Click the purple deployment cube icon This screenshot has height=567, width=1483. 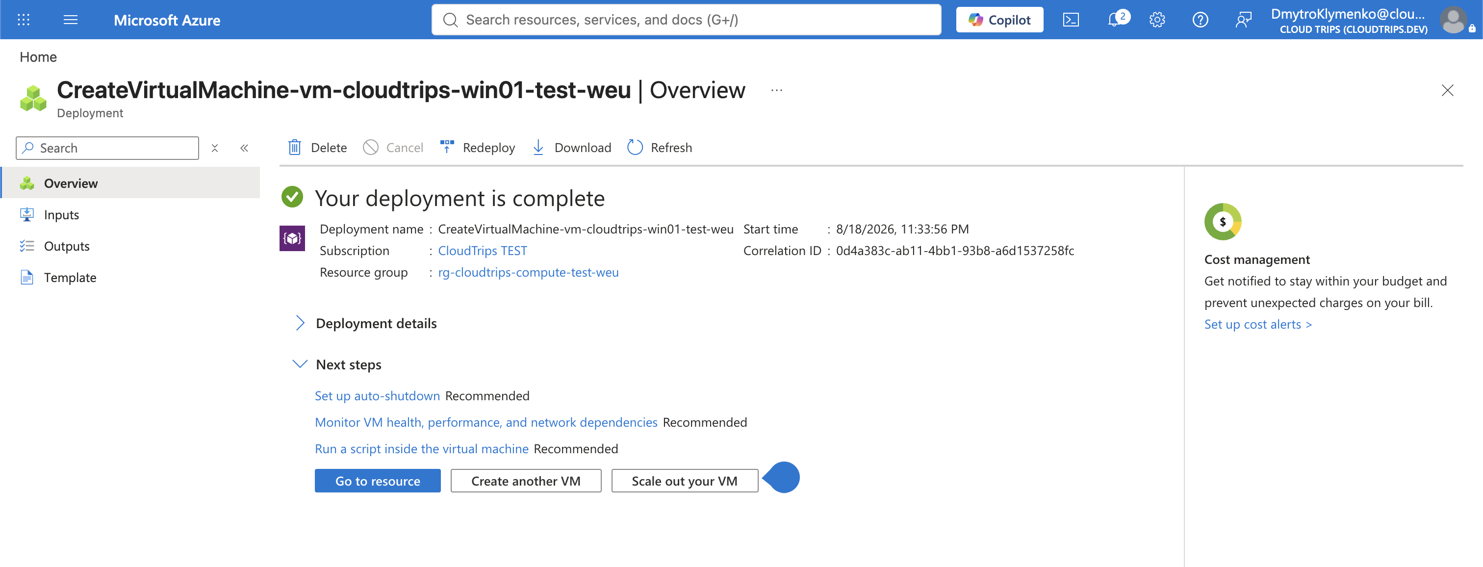click(292, 238)
